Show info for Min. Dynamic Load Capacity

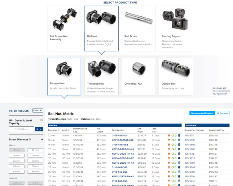click(x=42, y=120)
